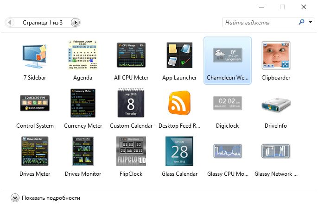318x210 pixels.
Task: Click the Custom Calendar gadget
Action: tap(131, 103)
